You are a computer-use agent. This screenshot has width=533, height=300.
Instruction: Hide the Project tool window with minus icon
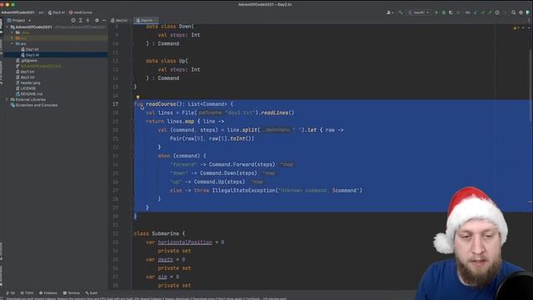coord(104,20)
